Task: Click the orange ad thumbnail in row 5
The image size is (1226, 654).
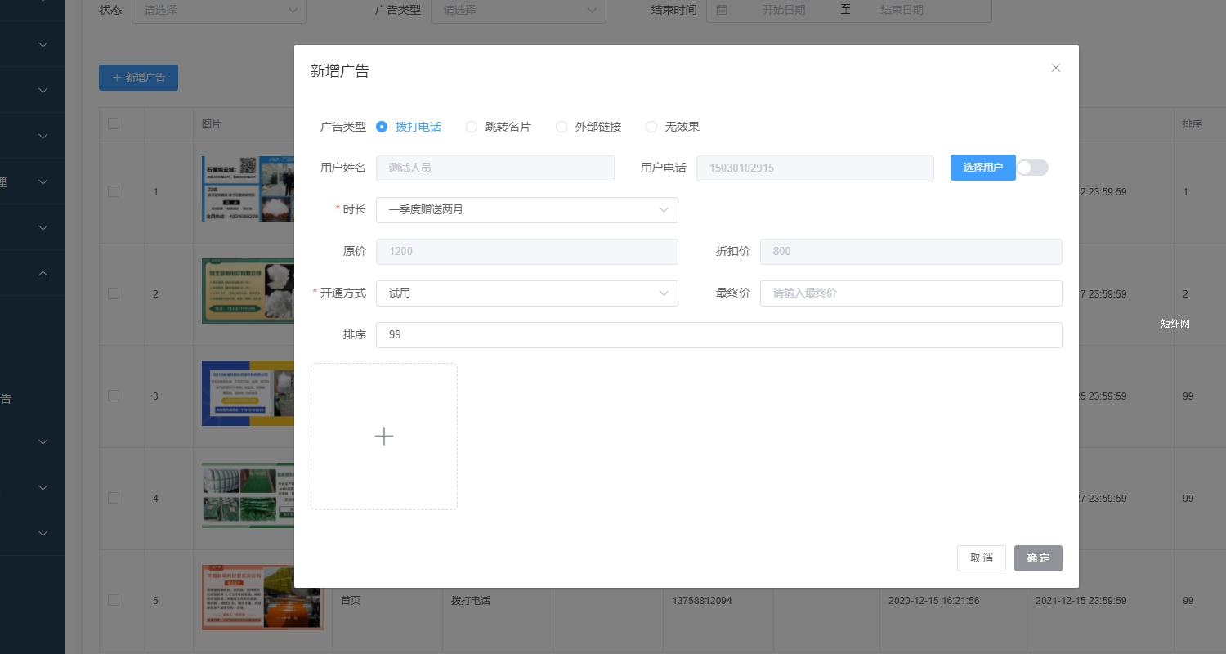Action: pyautogui.click(x=262, y=598)
